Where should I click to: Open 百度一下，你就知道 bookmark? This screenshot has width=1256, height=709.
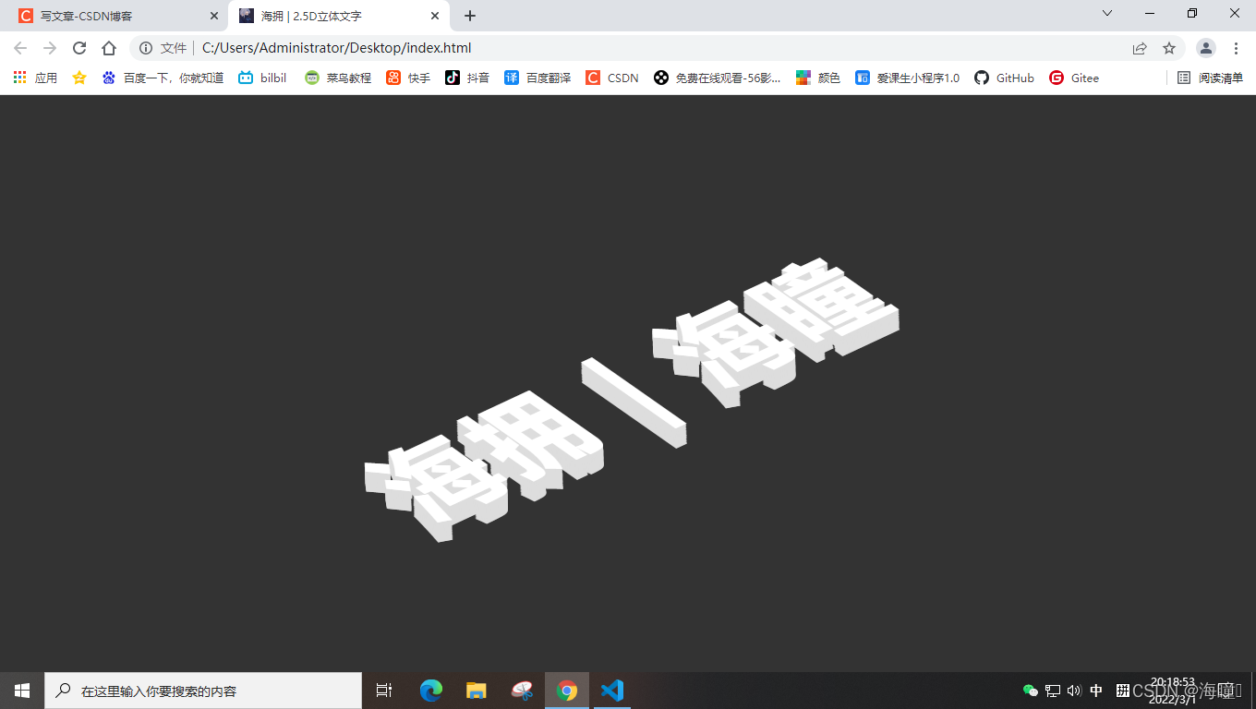(x=163, y=78)
